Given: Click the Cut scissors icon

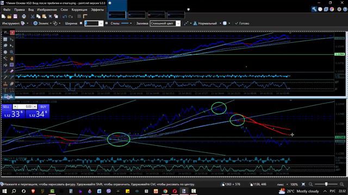Looking at the screenshot, I should pyautogui.click(x=33, y=16).
